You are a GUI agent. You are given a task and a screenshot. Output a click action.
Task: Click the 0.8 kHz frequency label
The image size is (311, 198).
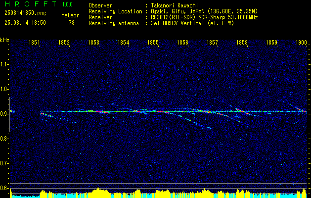point(4,139)
